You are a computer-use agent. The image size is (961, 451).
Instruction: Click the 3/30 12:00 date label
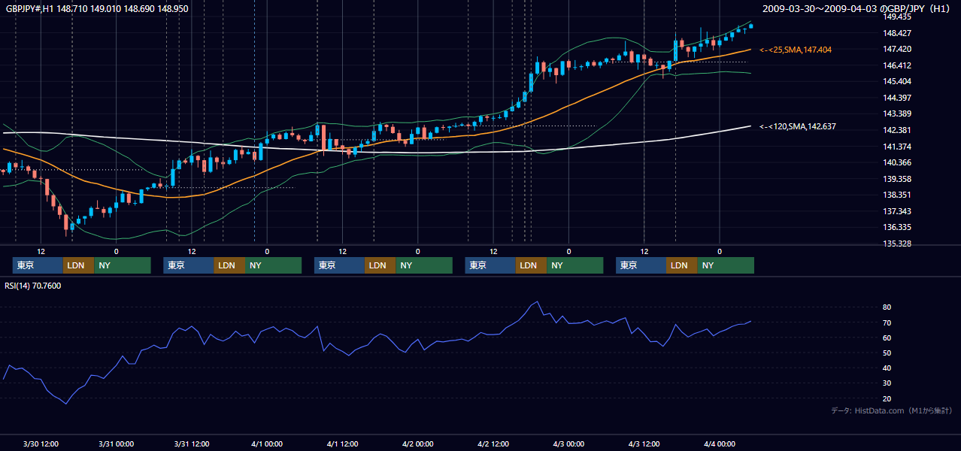pyautogui.click(x=41, y=443)
